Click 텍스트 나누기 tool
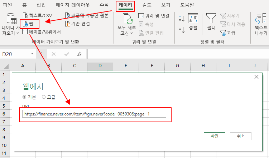Image resolution: width=269 pixels, height=158 pixels. [261, 24]
